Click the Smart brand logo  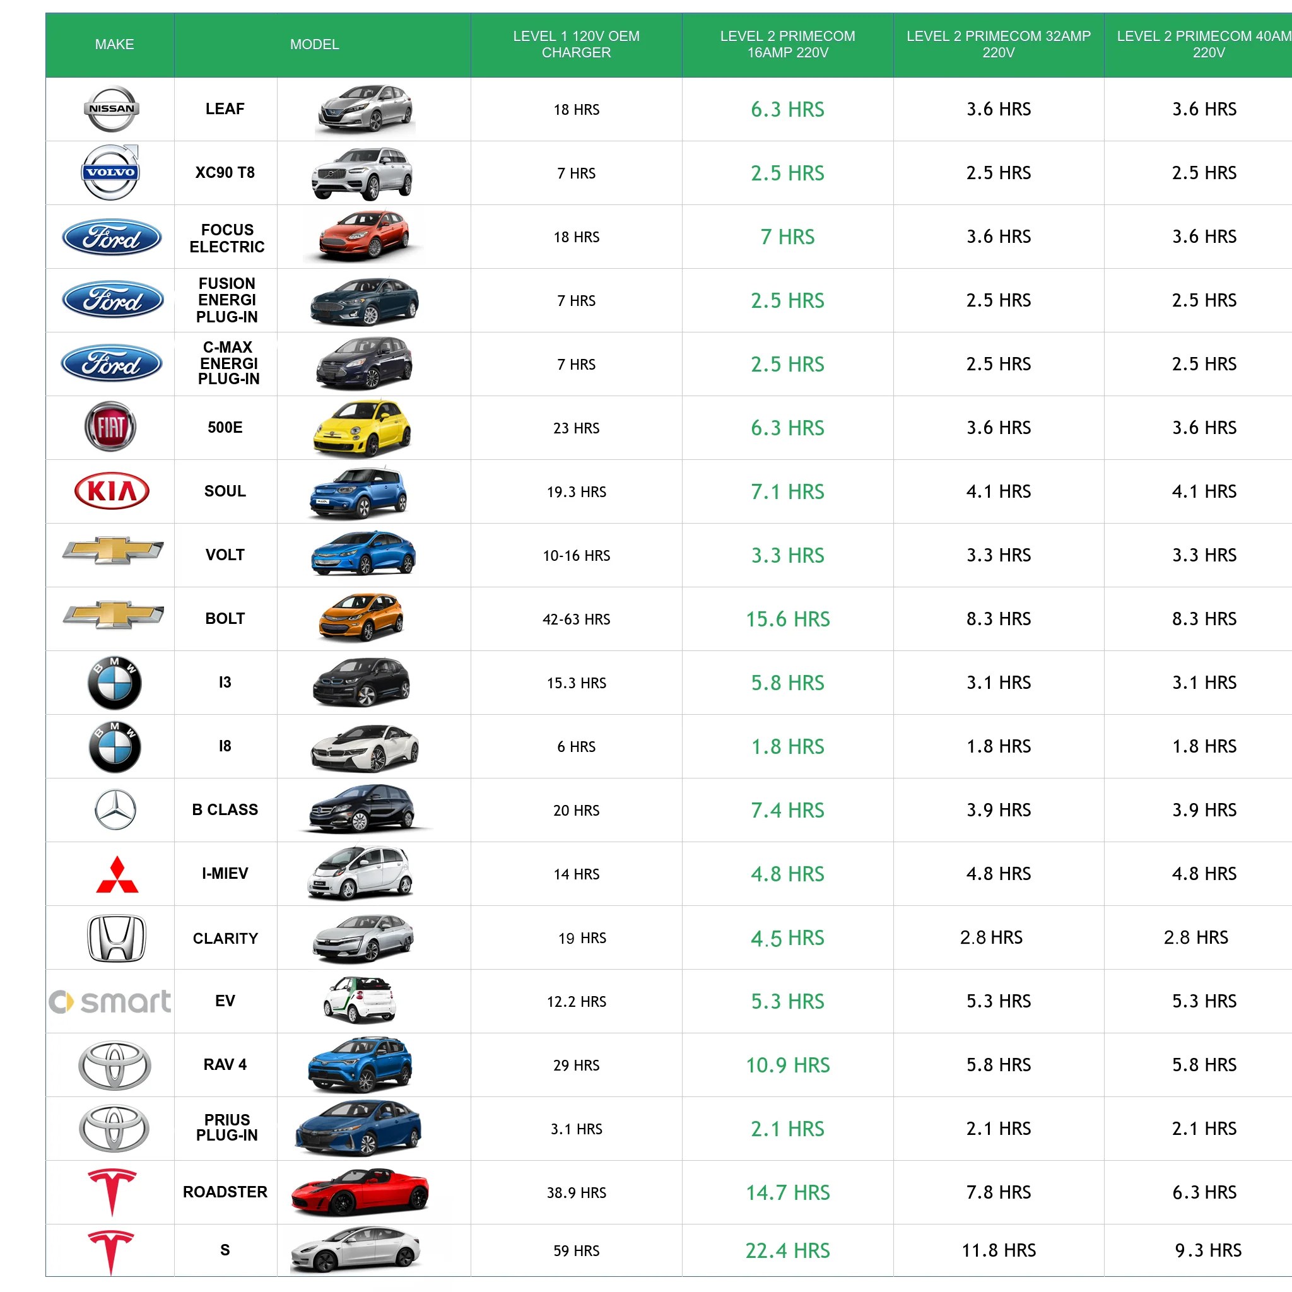click(110, 1001)
